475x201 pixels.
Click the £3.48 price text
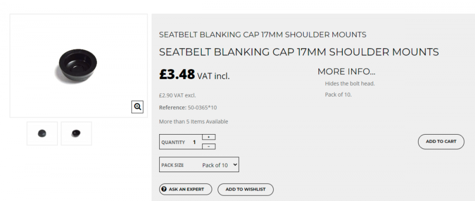pyautogui.click(x=177, y=74)
